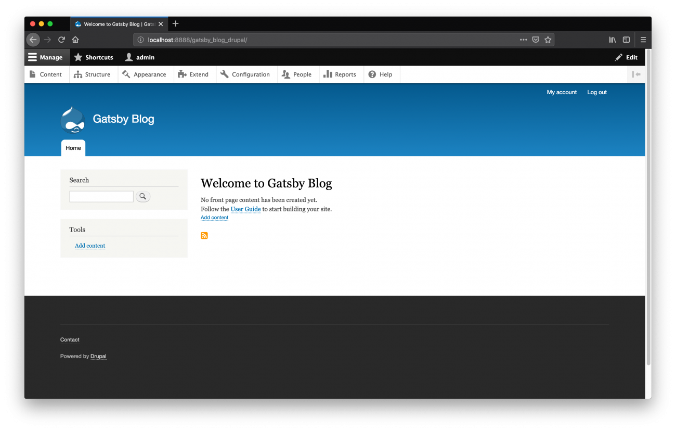Change the admin toolbar orientation
This screenshot has height=431, width=676.
click(636, 74)
